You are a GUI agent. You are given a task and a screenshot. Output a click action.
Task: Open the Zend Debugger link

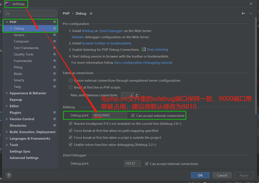111,31
